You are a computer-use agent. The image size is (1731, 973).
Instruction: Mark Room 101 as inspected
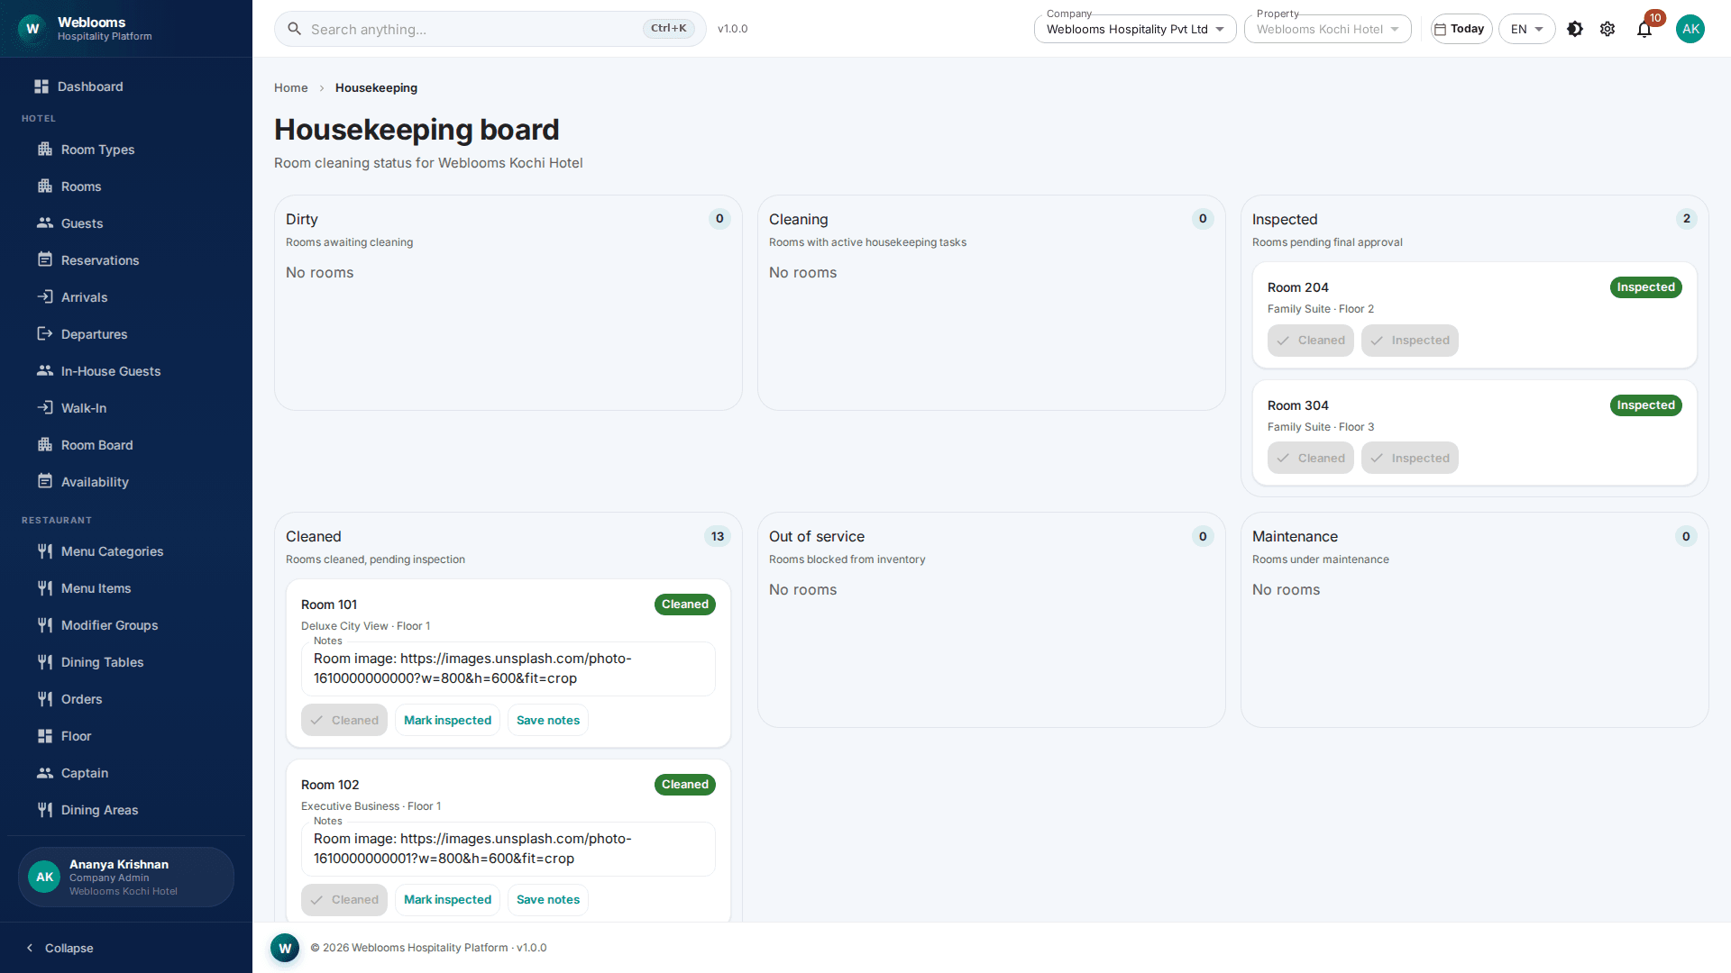(x=447, y=720)
